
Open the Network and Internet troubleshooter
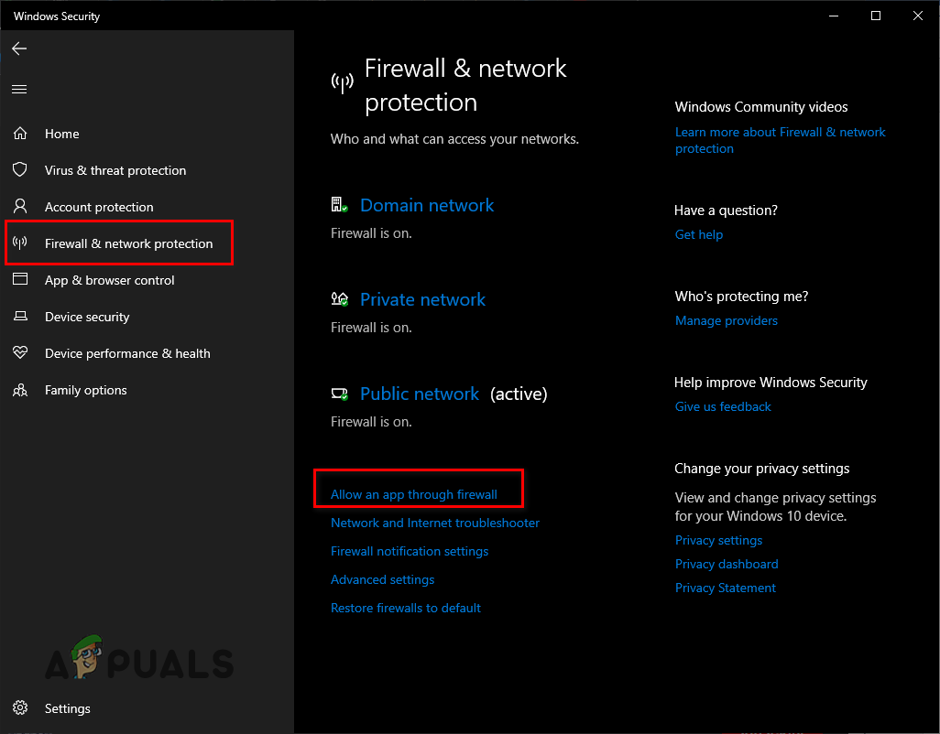(x=434, y=523)
